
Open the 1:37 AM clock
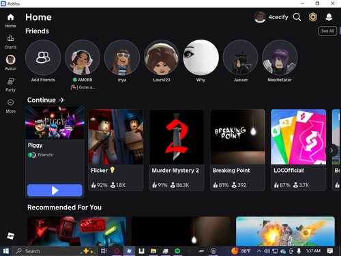point(313,251)
